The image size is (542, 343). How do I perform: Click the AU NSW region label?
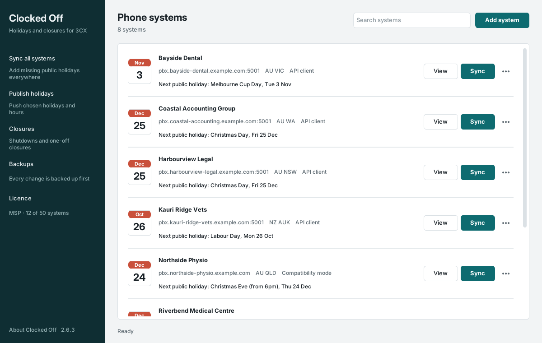pos(285,172)
